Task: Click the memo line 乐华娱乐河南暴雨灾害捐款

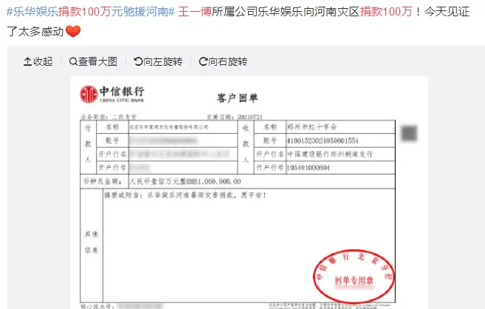Action: pos(190,195)
